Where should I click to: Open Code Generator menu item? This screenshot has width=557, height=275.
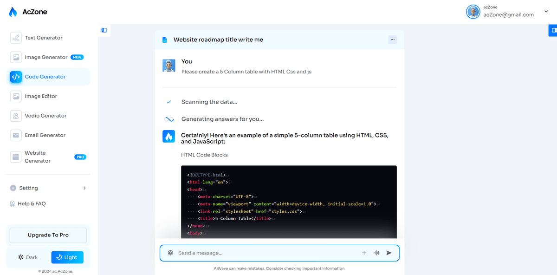pos(49,77)
